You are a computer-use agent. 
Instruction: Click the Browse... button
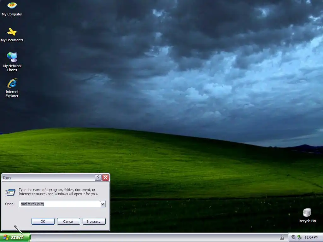[x=94, y=222]
